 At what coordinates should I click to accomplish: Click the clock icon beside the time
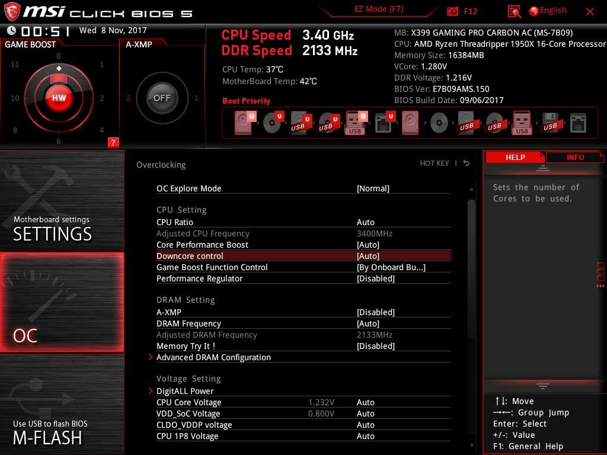[12, 30]
